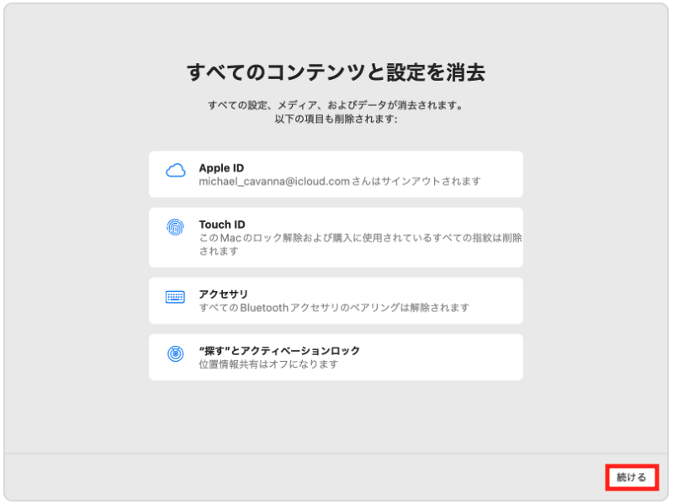Image resolution: width=673 pixels, height=504 pixels.
Task: Click the すべてのコンテンツと設定を消去 title
Action: [x=336, y=72]
